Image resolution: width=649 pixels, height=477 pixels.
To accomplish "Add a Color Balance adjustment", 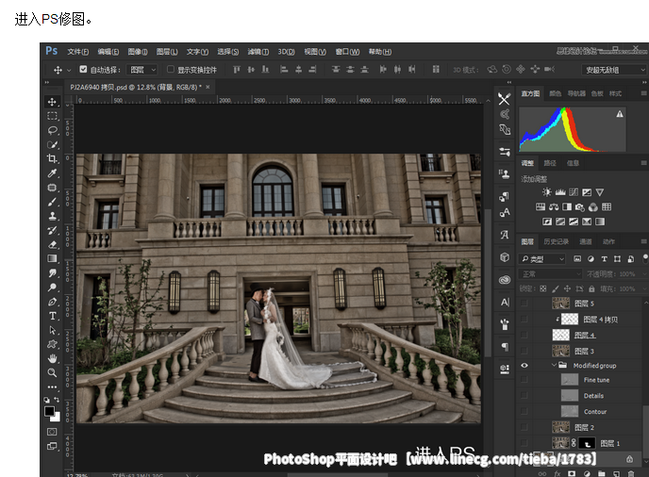I will (554, 206).
